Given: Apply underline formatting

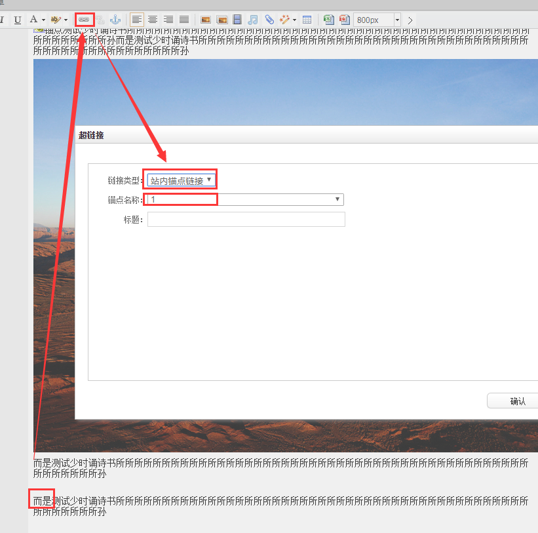Looking at the screenshot, I should click(18, 20).
